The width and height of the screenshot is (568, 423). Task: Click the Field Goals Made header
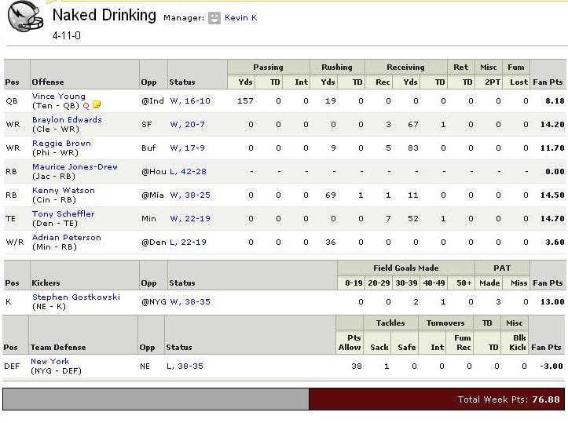(x=405, y=268)
